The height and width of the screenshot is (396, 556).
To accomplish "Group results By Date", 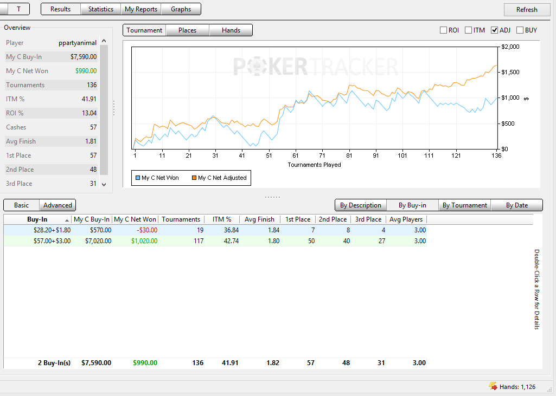I will (x=516, y=205).
